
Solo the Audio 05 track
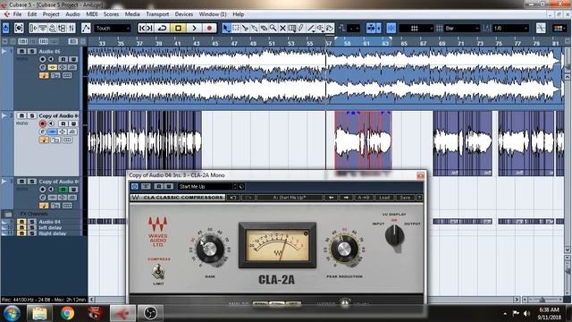coord(32,52)
